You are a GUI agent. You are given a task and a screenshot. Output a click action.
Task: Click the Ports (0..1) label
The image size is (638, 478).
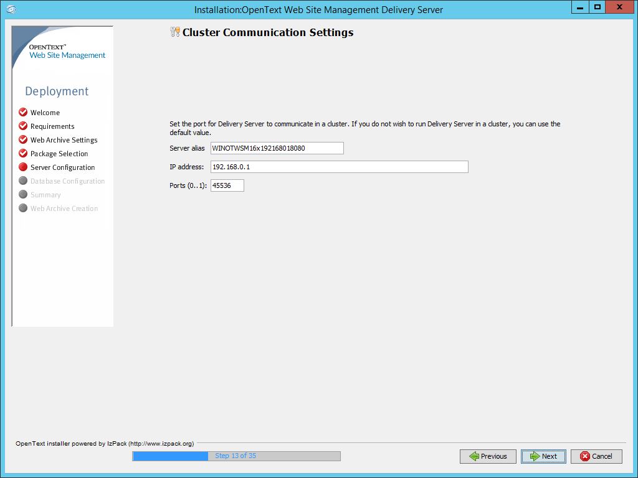(188, 185)
